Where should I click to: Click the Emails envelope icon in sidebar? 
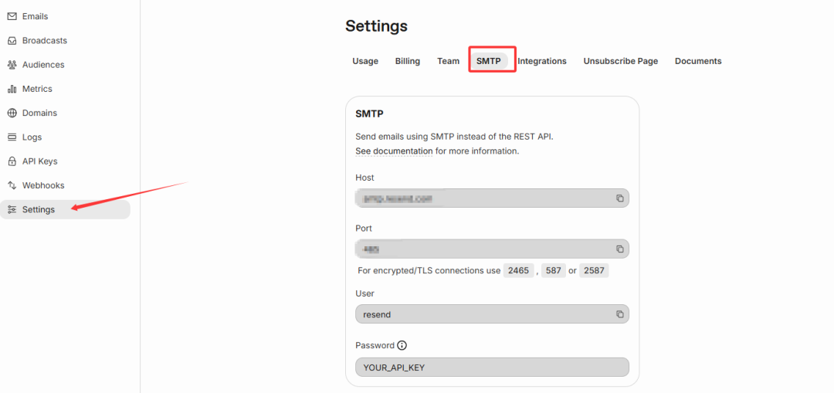(x=12, y=16)
